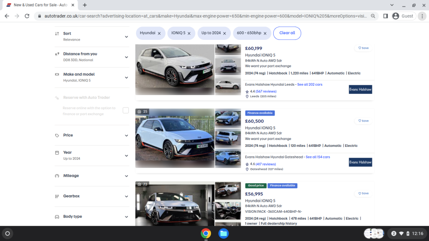Viewport: 429px width, 241px height.
Task: Remove the IONIQ 5 filter chip
Action: [189, 33]
